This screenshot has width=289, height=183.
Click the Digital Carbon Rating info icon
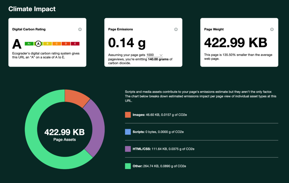80,30
